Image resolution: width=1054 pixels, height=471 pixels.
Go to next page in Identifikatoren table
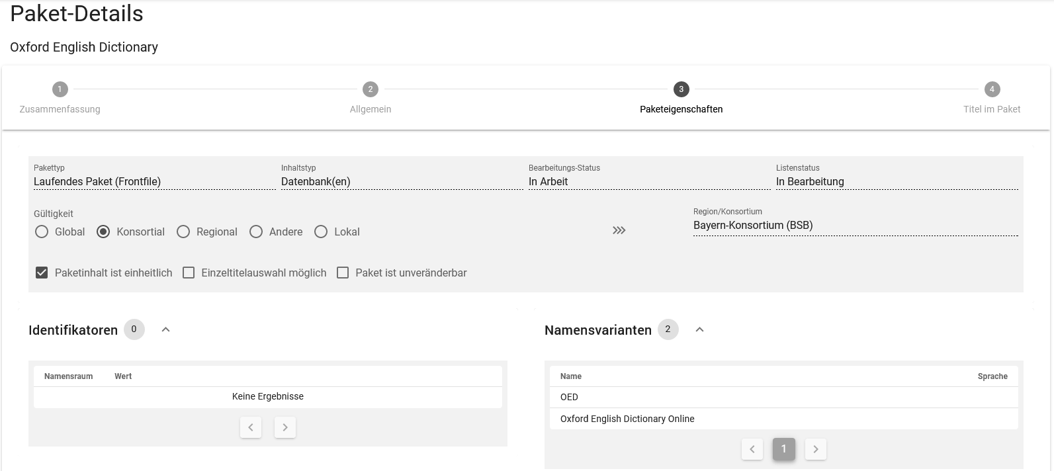pyautogui.click(x=285, y=427)
